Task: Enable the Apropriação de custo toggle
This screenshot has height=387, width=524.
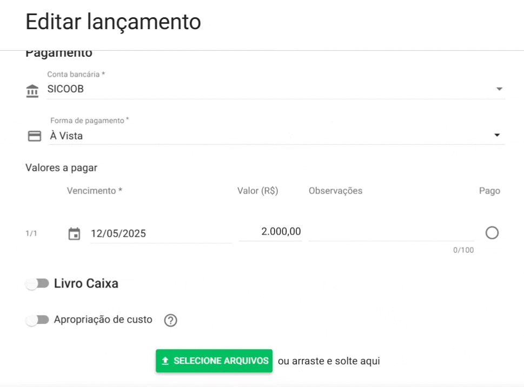Action: pyautogui.click(x=37, y=320)
